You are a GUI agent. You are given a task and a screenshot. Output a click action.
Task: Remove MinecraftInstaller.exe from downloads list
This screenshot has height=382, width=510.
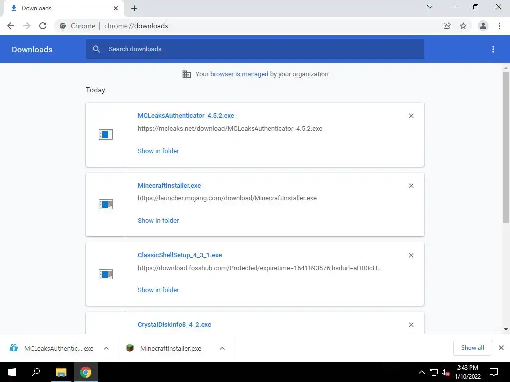(x=411, y=186)
